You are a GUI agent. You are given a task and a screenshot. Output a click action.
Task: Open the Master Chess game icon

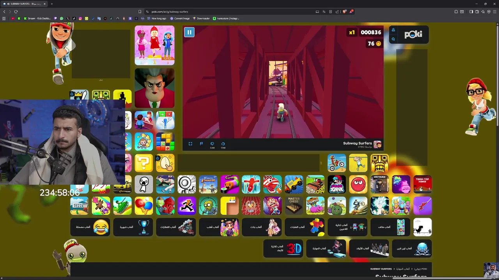pos(294,206)
